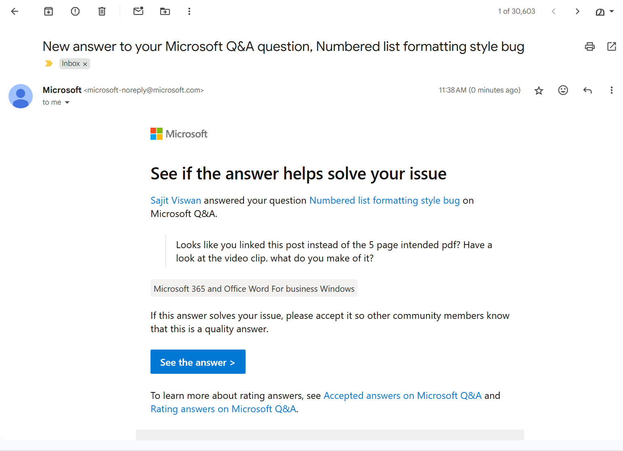Add an emoji reaction to the message
The width and height of the screenshot is (623, 451).
pyautogui.click(x=563, y=90)
